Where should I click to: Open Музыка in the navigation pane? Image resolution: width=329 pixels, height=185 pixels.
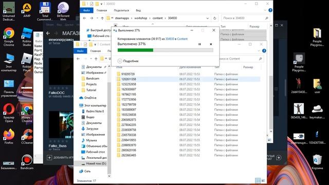92,140
